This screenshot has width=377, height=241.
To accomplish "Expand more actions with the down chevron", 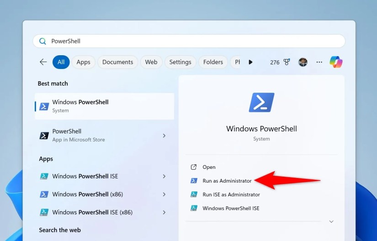I will [x=331, y=221].
